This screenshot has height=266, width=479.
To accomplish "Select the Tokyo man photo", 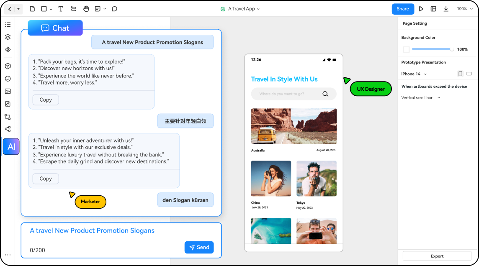I will [x=317, y=179].
